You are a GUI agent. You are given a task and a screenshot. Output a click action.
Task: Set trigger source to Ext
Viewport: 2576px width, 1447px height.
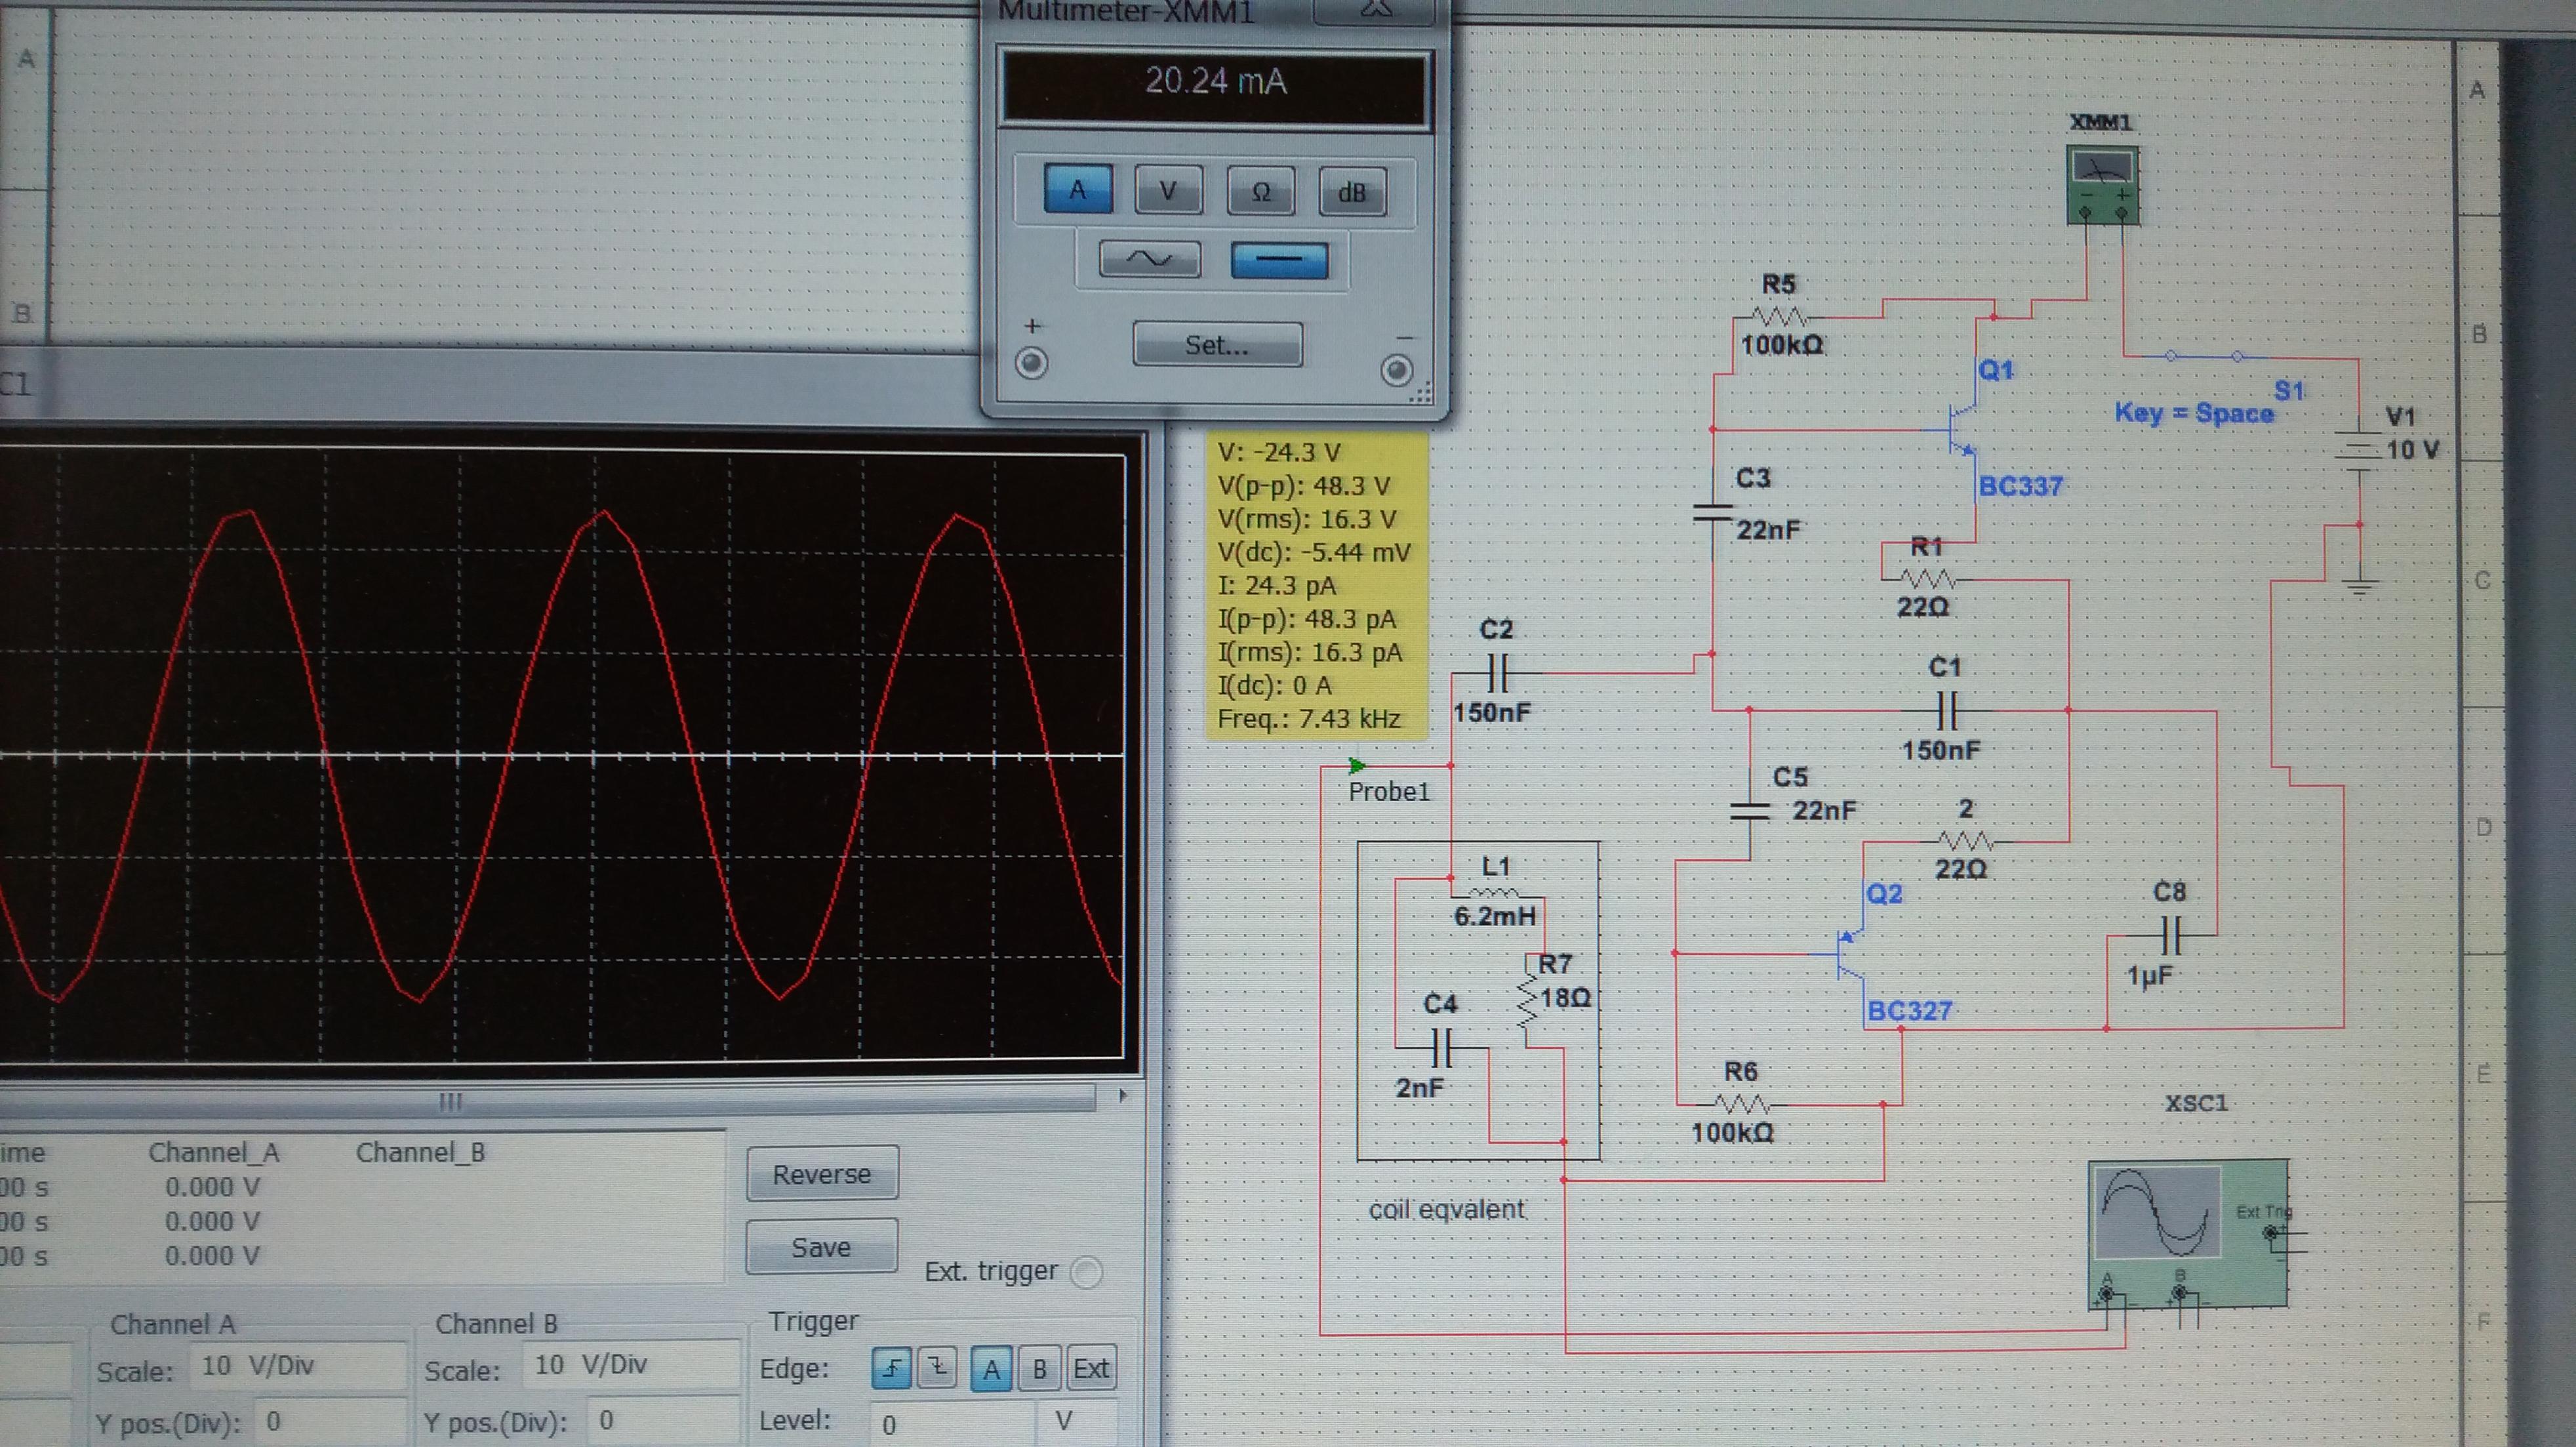[1090, 1369]
